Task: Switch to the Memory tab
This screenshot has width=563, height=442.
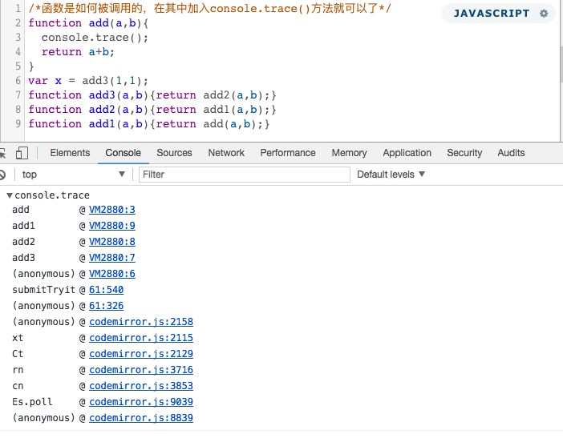Action: point(349,153)
